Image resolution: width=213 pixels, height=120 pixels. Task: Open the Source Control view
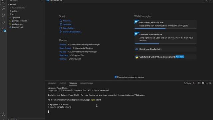click(x=4, y=15)
